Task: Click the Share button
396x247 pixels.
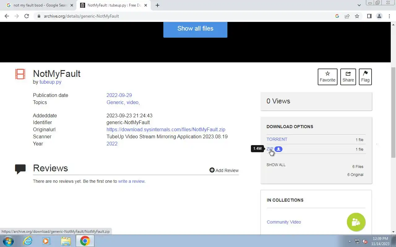Action: [348, 77]
